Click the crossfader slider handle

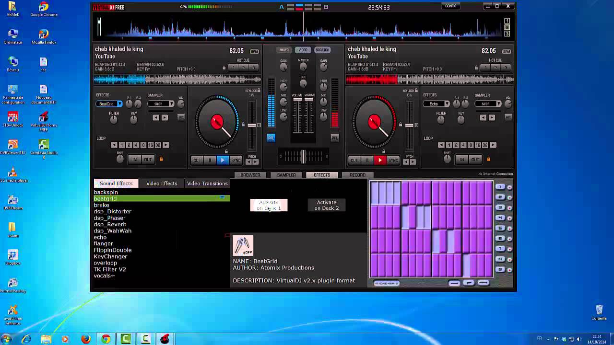(303, 156)
